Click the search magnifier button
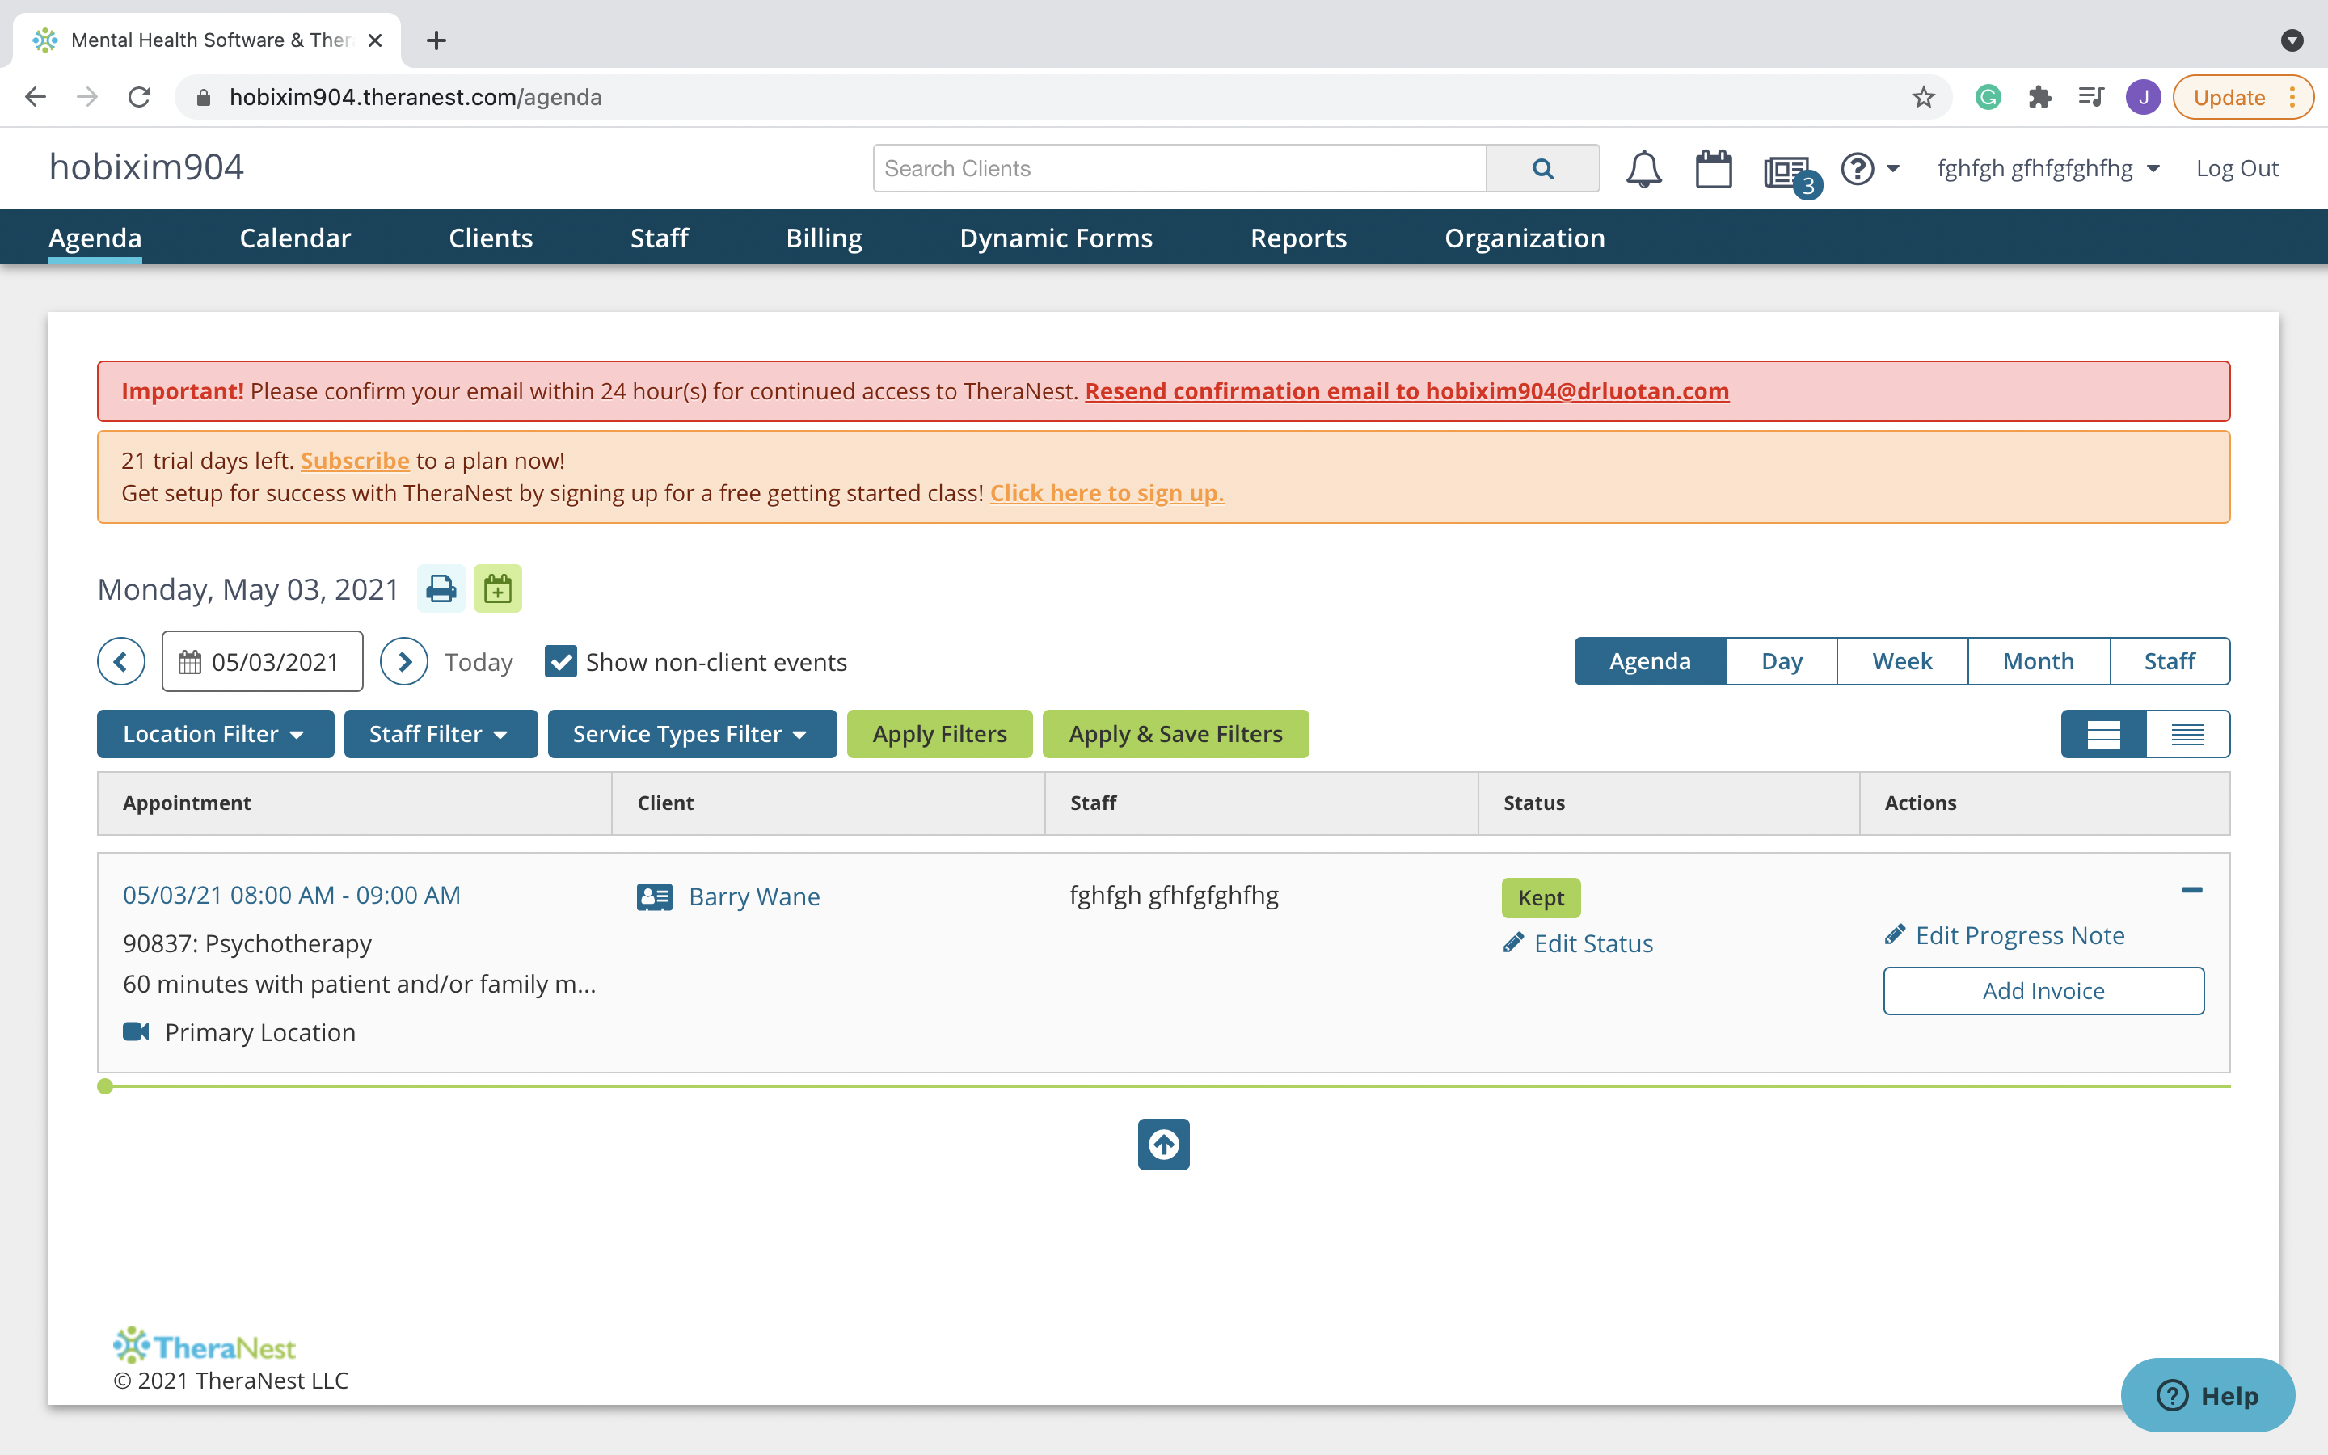 [x=1542, y=168]
